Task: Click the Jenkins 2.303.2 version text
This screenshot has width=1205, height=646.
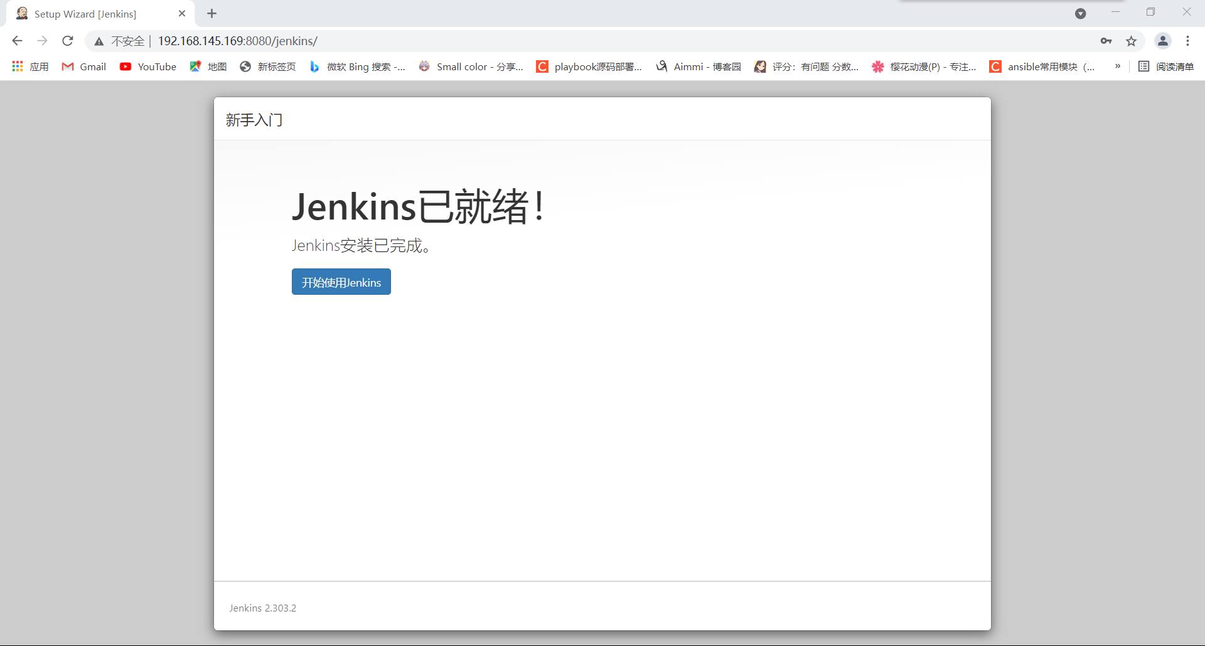Action: click(x=263, y=608)
